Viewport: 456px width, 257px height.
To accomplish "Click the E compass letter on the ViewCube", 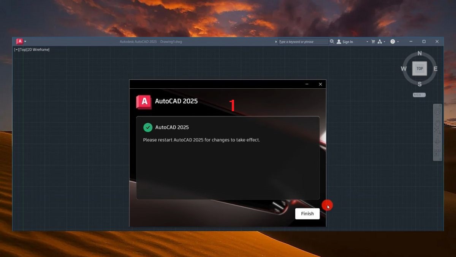I will pyautogui.click(x=435, y=69).
